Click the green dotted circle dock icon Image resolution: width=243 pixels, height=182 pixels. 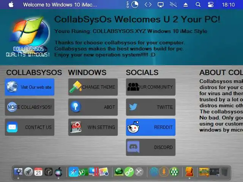pos(174,172)
